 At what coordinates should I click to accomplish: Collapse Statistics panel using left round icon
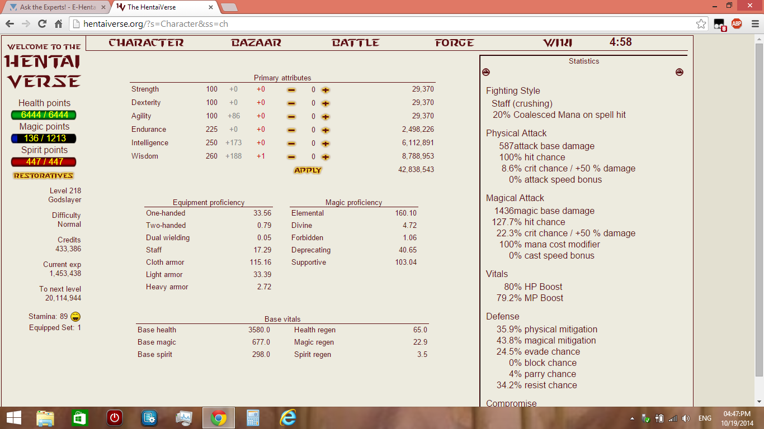(x=486, y=72)
